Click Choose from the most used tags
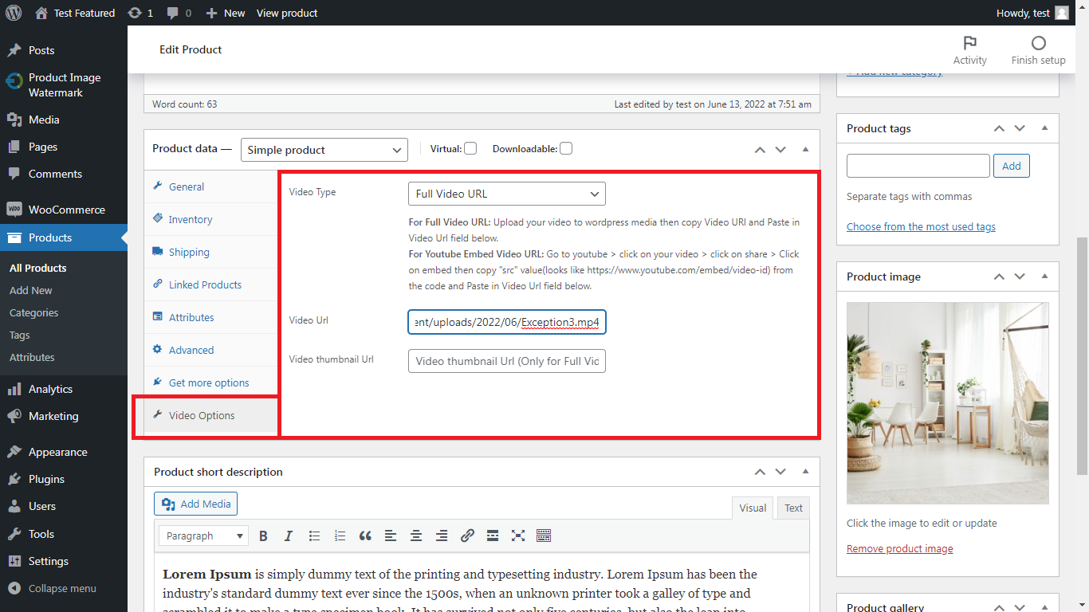Viewport: 1089px width, 612px height. (x=921, y=226)
